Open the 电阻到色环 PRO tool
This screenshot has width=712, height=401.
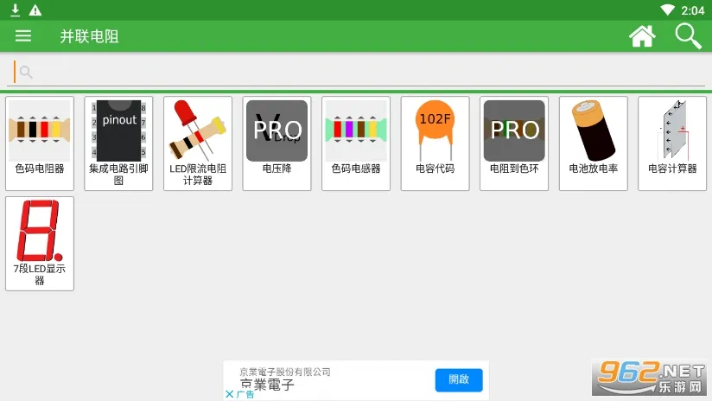514,143
